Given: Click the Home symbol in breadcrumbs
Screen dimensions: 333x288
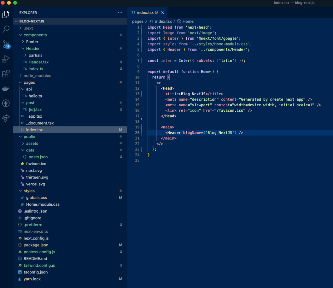Looking at the screenshot, I should coord(188,21).
